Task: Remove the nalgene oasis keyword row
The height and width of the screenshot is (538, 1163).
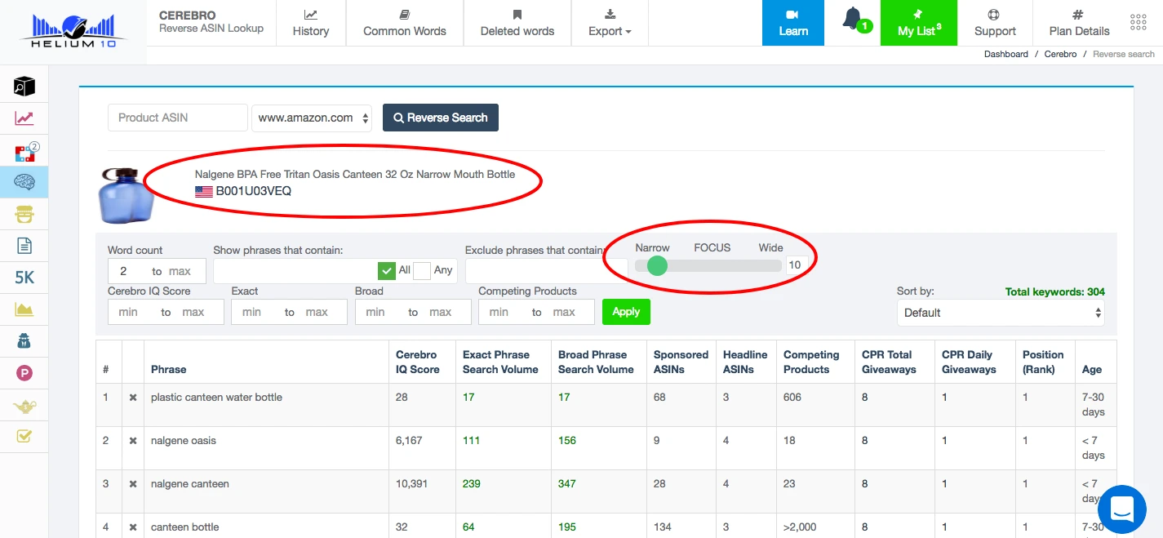Action: 133,441
